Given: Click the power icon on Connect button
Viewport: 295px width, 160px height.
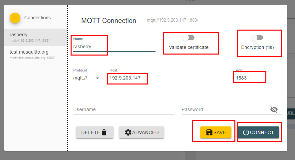Looking at the screenshot, I should pyautogui.click(x=246, y=132).
